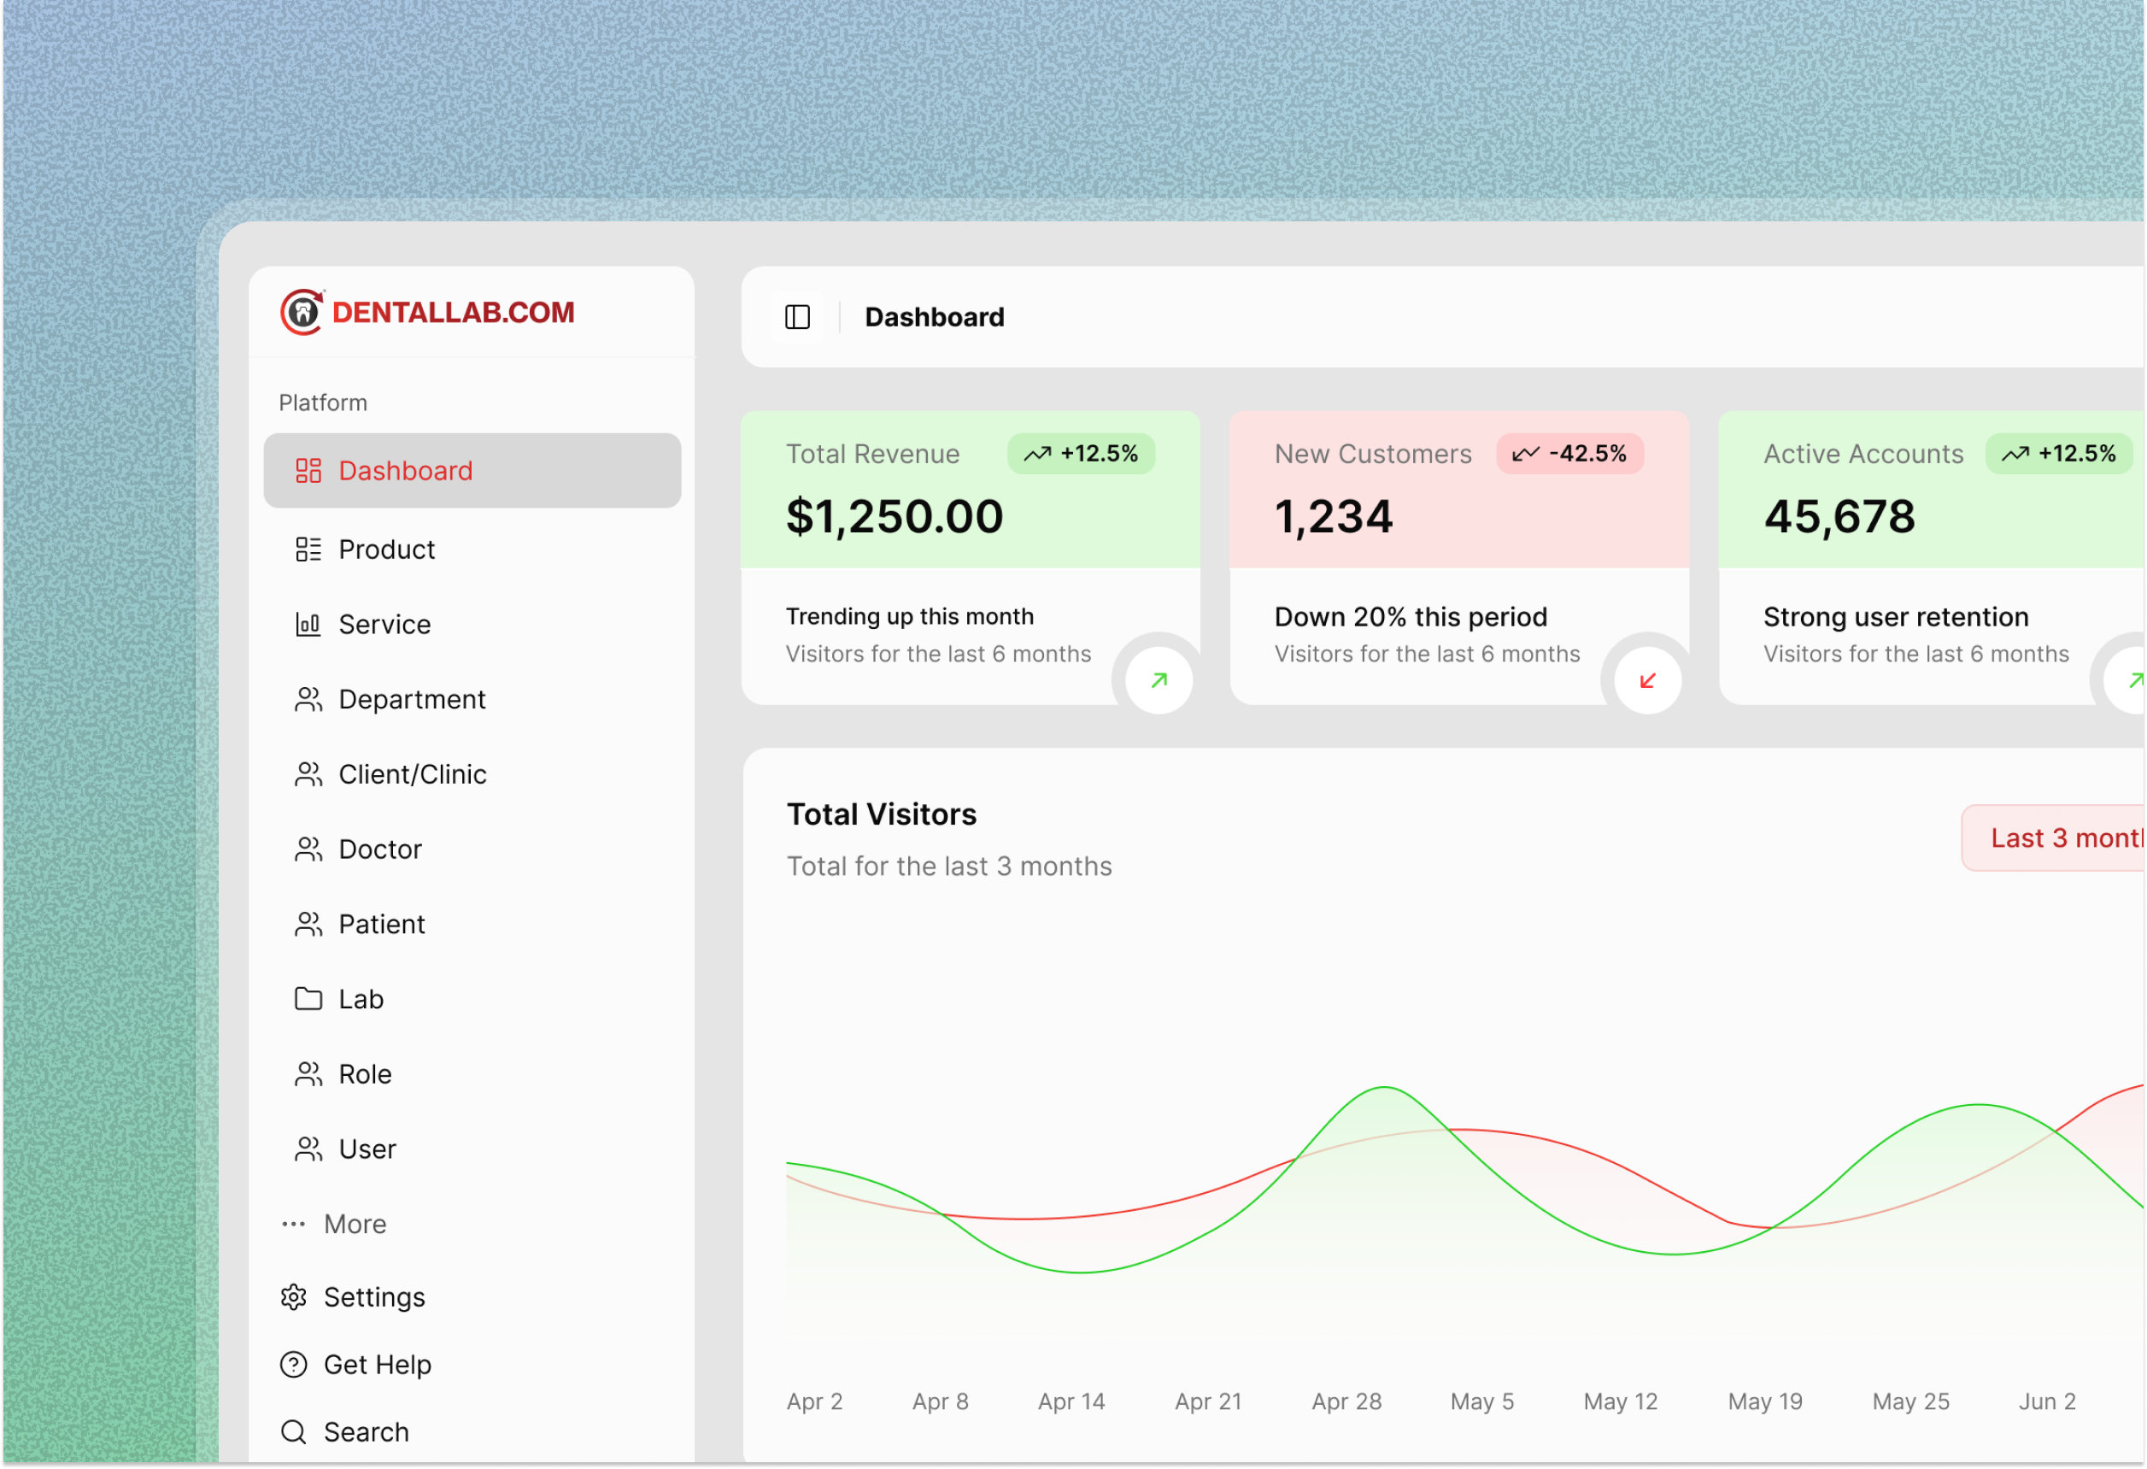Image resolution: width=2147 pixels, height=1469 pixels.
Task: Toggle the sidebar collapse control in the header
Action: point(797,317)
